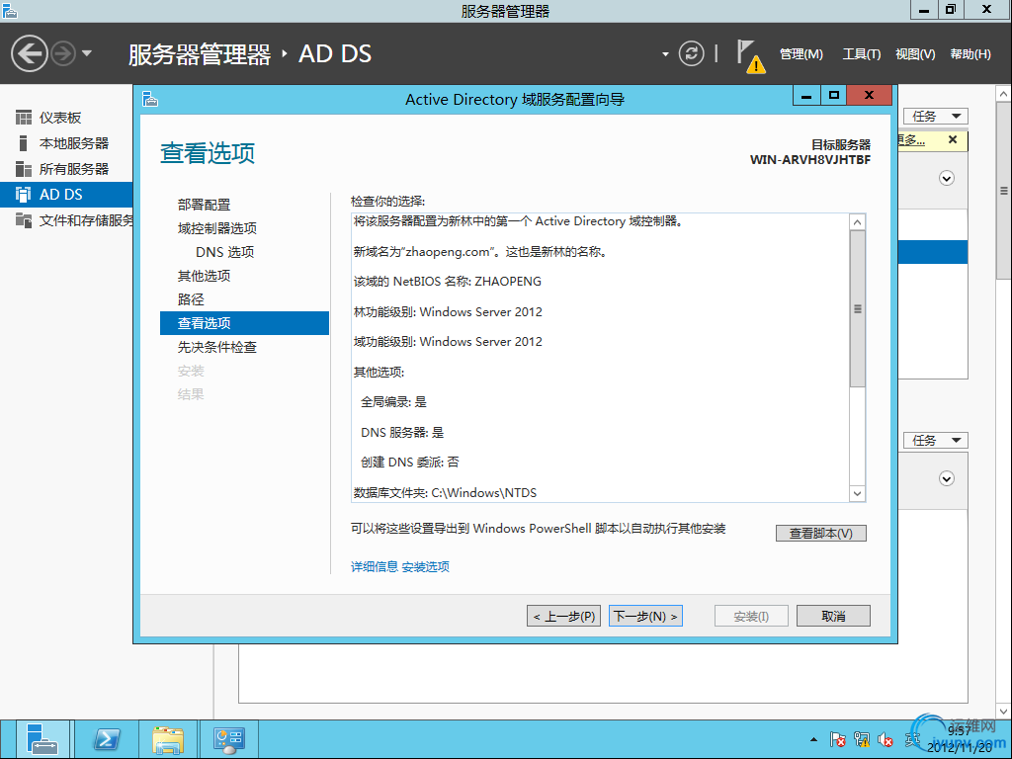1012x759 pixels.
Task: Go to the 域控制器选项 wizard step
Action: (x=216, y=228)
